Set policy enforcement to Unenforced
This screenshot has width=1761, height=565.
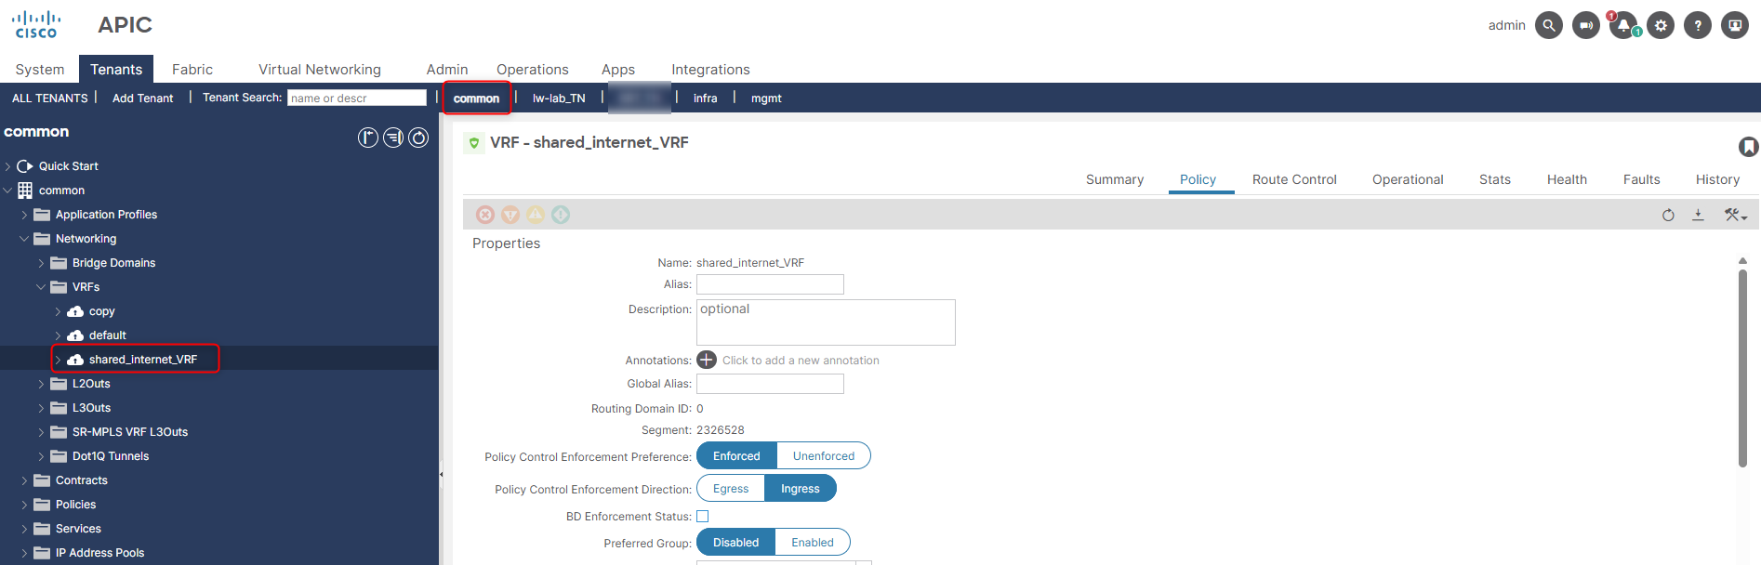pyautogui.click(x=823, y=456)
